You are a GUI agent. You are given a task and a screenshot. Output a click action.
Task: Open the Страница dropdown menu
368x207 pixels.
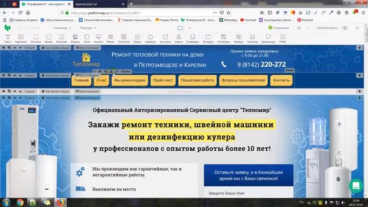[62, 28]
